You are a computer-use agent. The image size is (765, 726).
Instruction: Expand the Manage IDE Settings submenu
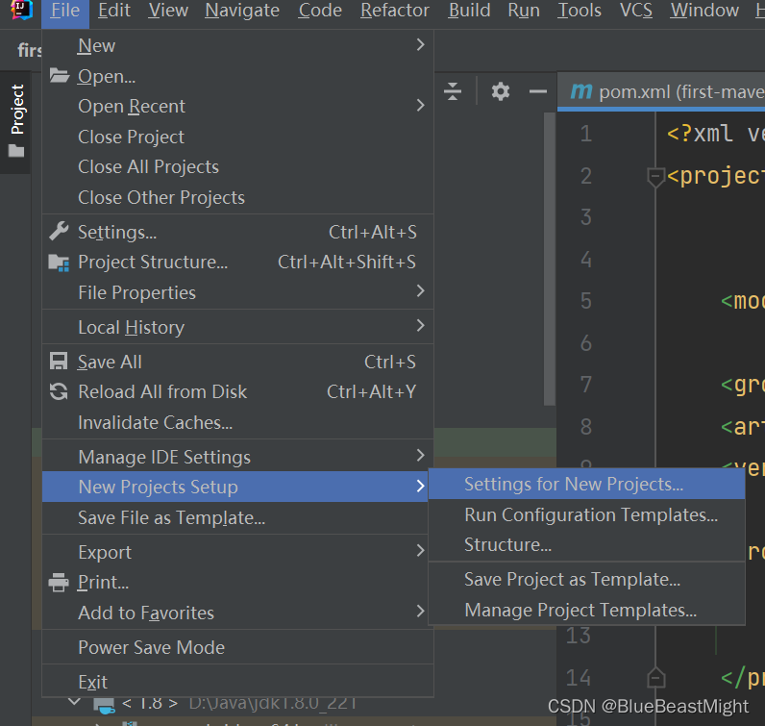click(x=237, y=457)
